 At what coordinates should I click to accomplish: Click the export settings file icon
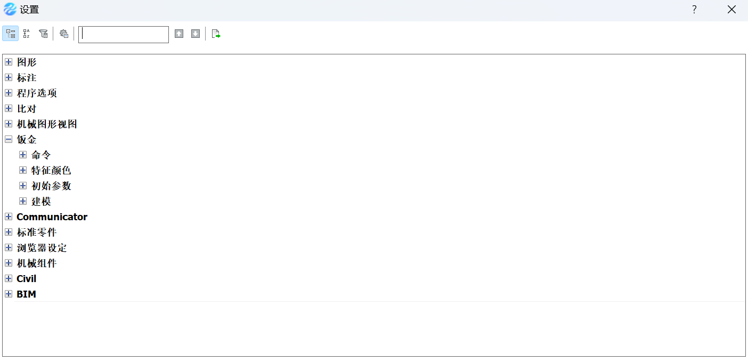[x=216, y=34]
